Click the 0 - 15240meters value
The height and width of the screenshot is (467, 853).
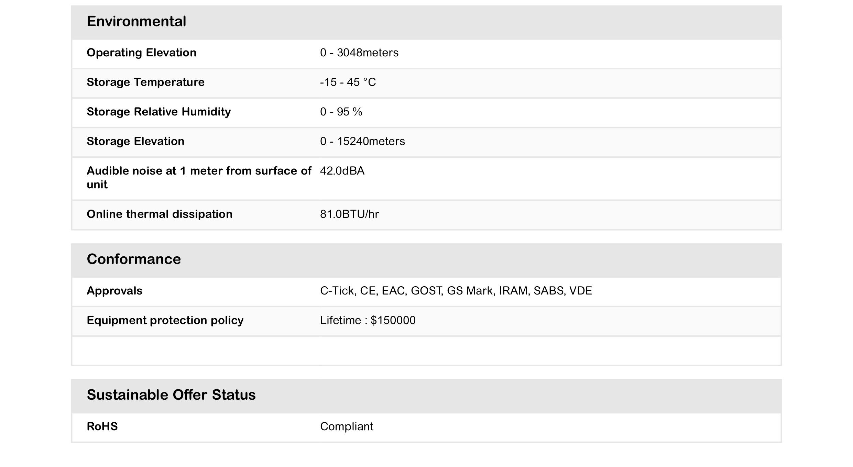point(362,141)
